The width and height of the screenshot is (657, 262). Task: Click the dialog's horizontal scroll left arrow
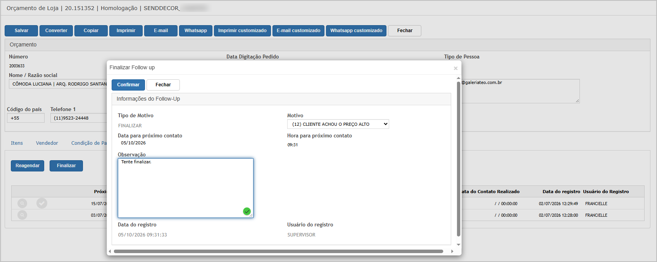click(110, 251)
